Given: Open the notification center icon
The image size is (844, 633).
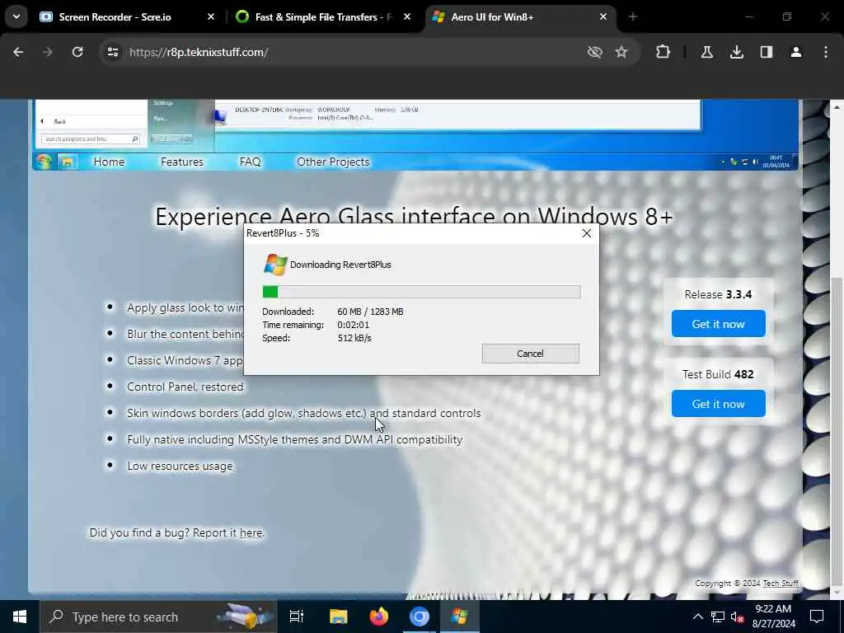Looking at the screenshot, I should tap(817, 617).
